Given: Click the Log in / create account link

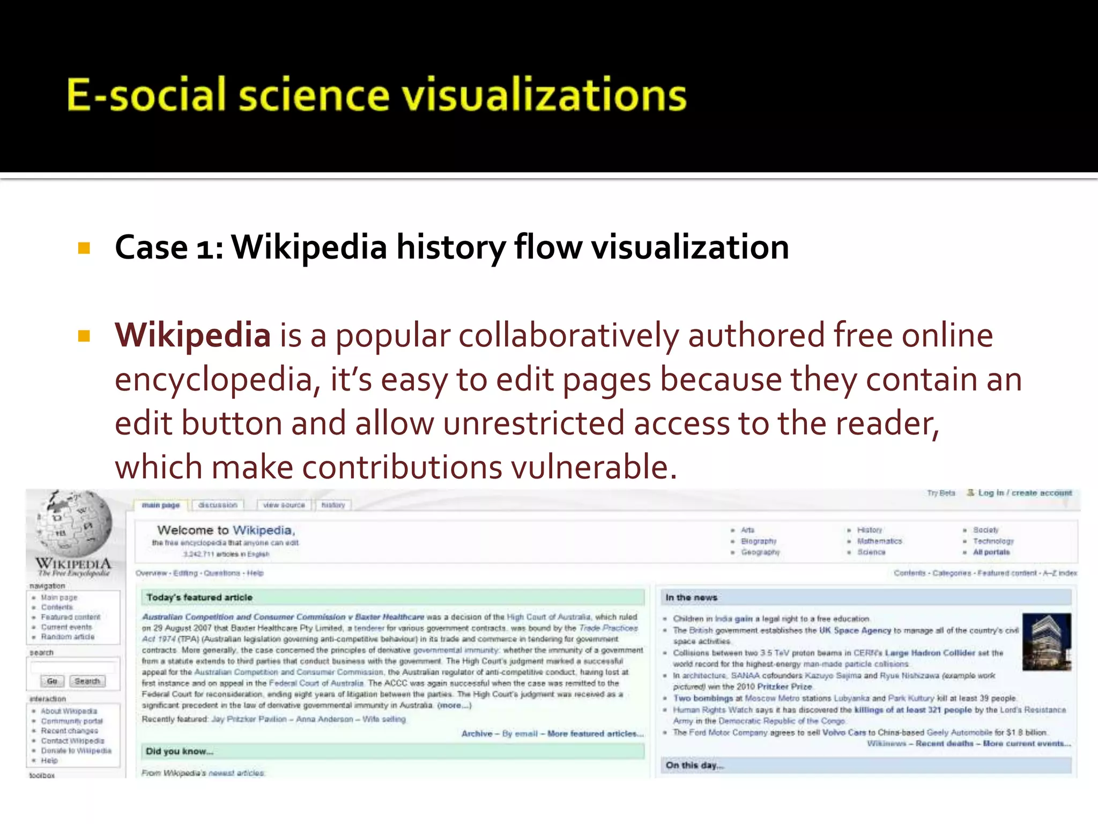Looking at the screenshot, I should click(1025, 492).
